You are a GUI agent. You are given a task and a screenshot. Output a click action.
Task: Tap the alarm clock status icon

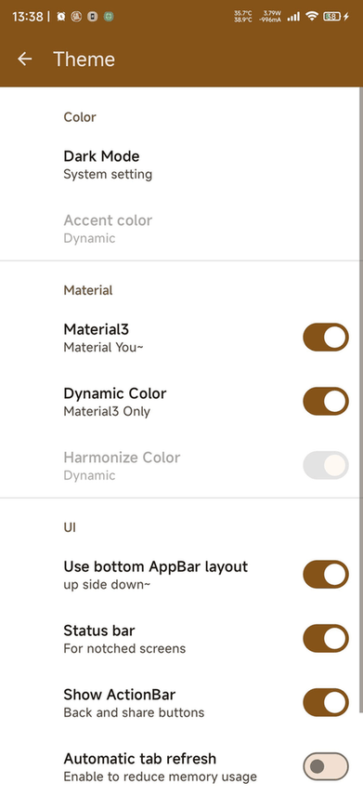pyautogui.click(x=61, y=17)
